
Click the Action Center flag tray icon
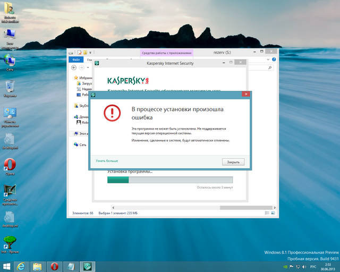click(292, 267)
